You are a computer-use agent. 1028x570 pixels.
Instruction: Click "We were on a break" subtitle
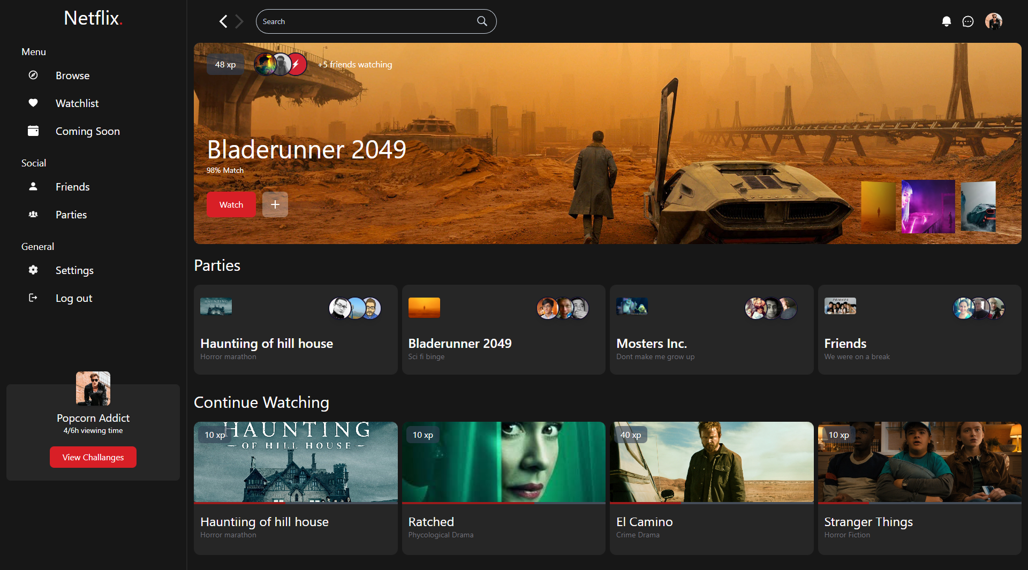(857, 356)
